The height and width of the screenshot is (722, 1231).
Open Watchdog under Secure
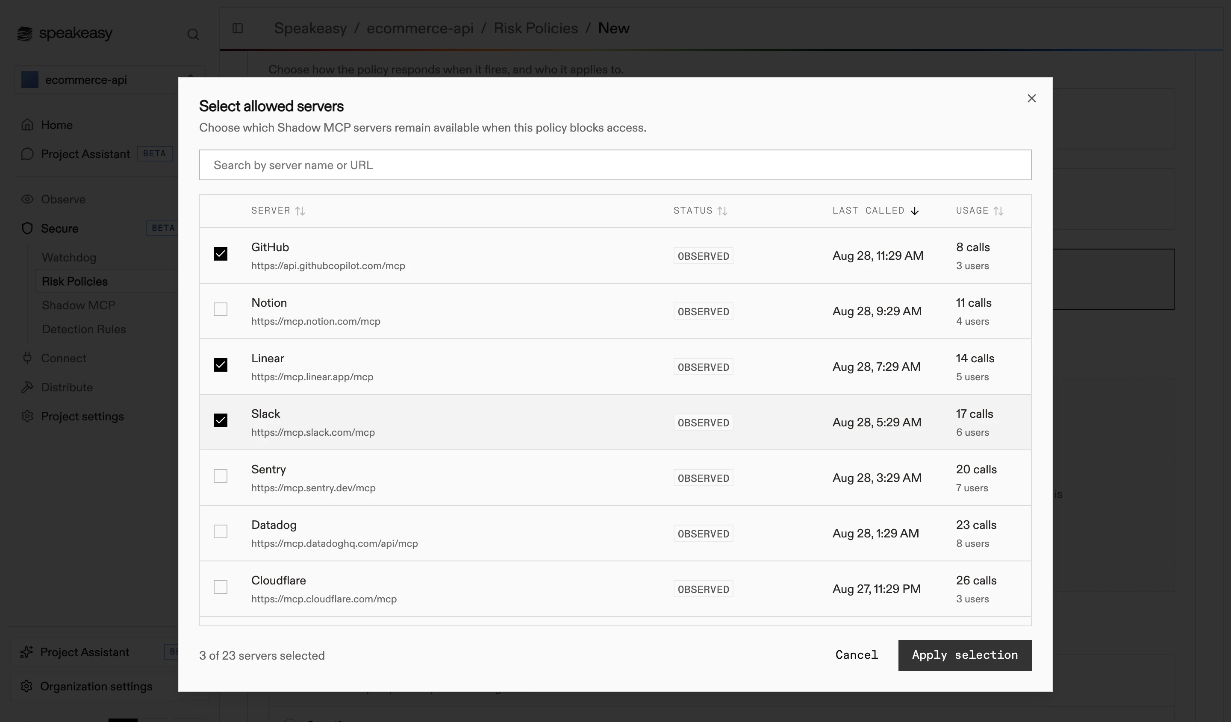click(x=69, y=257)
